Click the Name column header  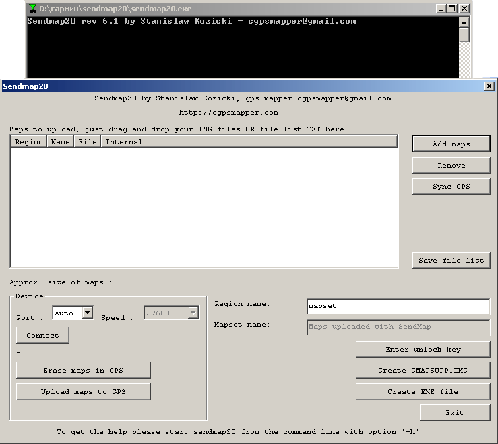click(x=60, y=141)
